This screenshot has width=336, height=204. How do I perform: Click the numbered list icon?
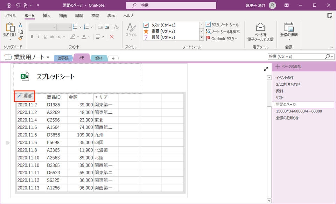[x=86, y=27]
